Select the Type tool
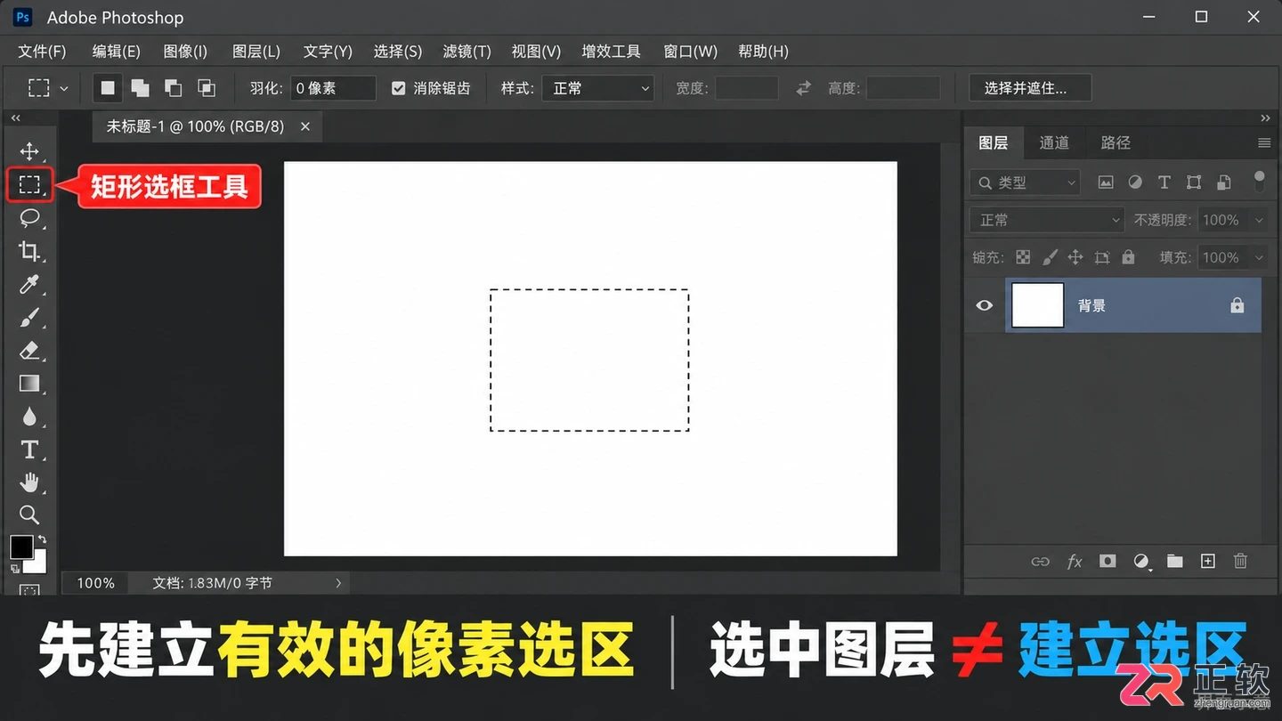This screenshot has width=1282, height=721. [x=29, y=450]
